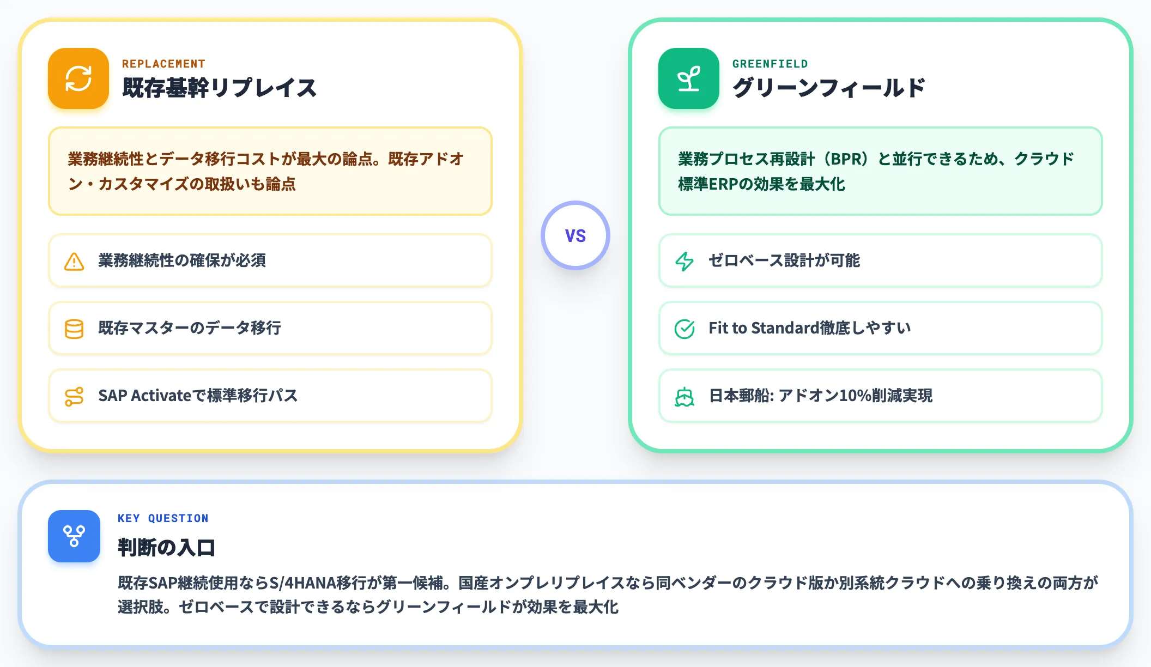
Task: Click the database icon beside 既存マスター
Action: click(74, 329)
